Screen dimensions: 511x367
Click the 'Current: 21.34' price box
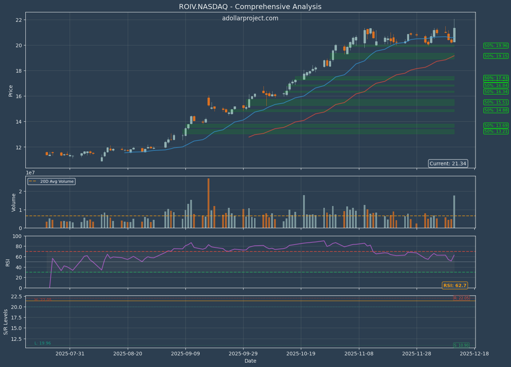point(448,164)
